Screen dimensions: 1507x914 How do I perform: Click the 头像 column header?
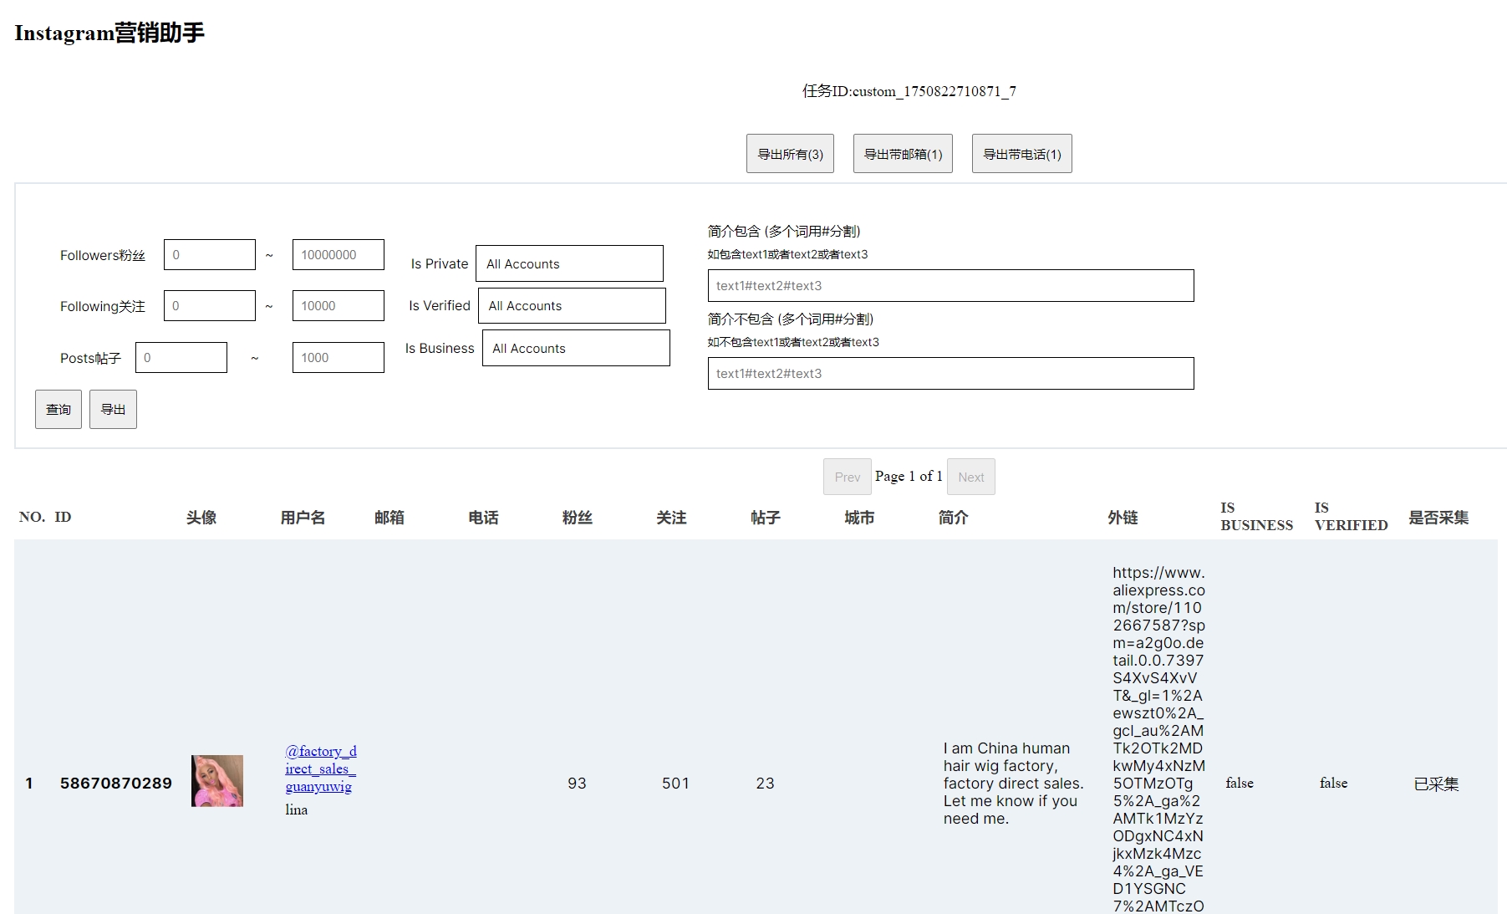pos(201,518)
